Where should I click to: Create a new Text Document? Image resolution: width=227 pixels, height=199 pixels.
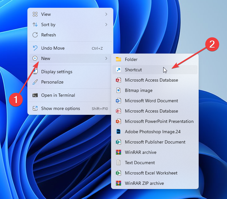point(155,163)
